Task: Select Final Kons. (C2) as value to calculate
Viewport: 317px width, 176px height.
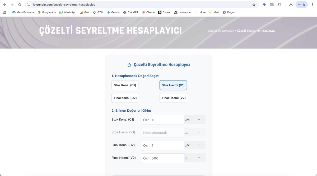Action: pos(125,98)
